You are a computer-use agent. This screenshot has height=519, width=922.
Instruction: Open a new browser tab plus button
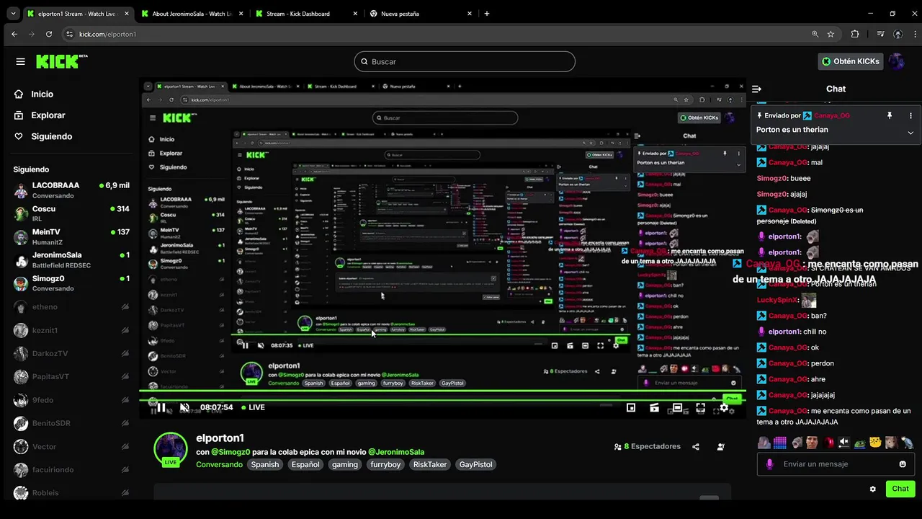tap(487, 14)
